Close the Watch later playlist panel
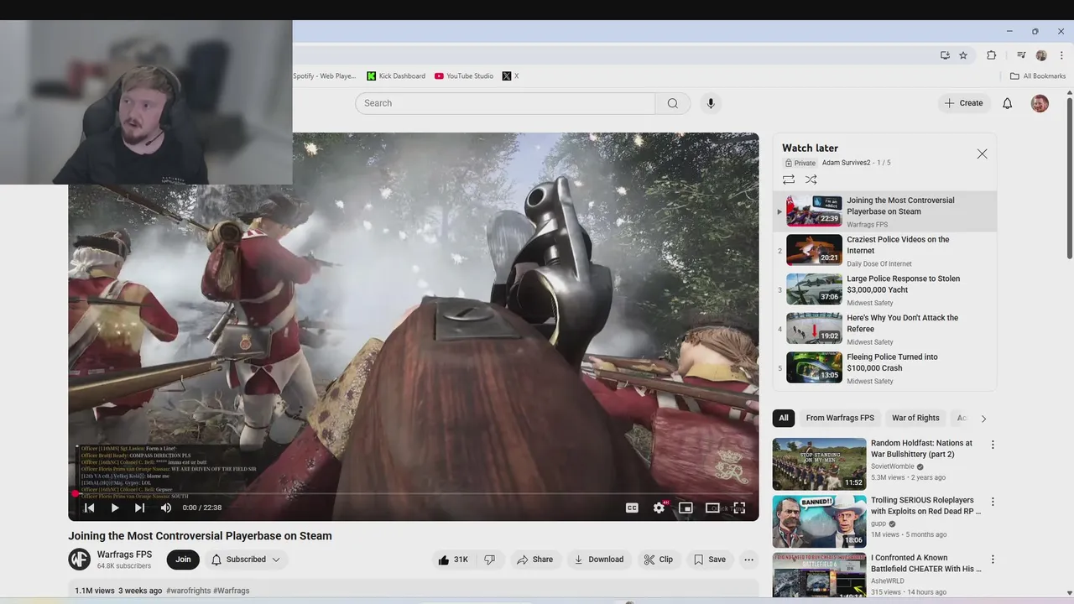Viewport: 1074px width, 604px height. coord(982,154)
